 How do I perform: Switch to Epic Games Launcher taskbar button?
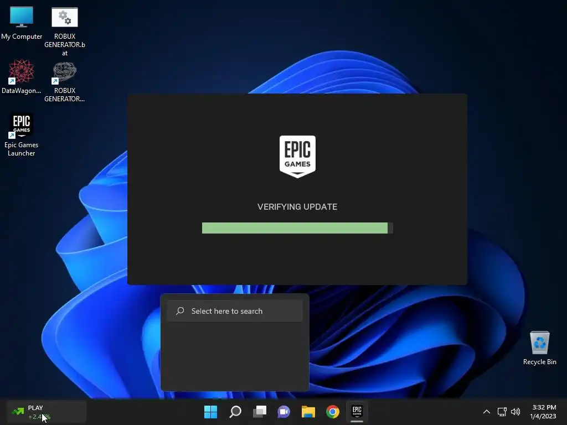357,412
